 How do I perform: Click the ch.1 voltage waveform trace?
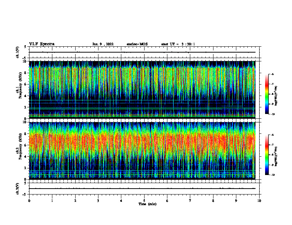click(x=142, y=52)
